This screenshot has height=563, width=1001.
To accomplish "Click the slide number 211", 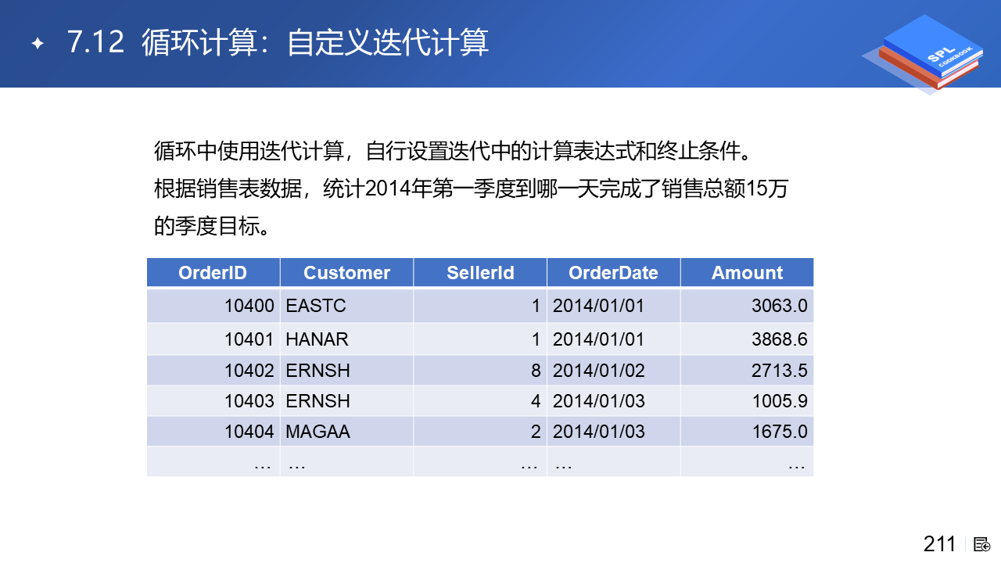I will (x=939, y=544).
